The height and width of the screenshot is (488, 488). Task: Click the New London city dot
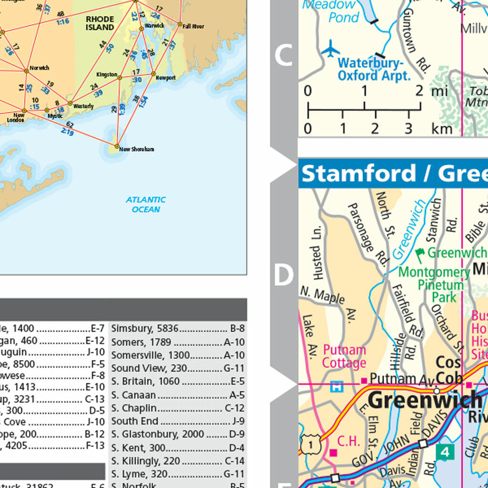[x=24, y=111]
